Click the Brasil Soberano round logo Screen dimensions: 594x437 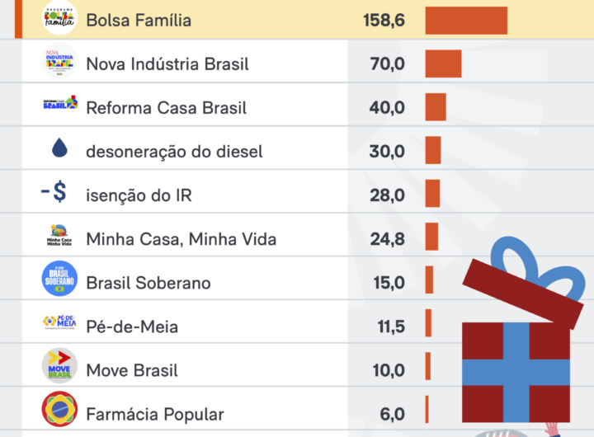point(59,280)
